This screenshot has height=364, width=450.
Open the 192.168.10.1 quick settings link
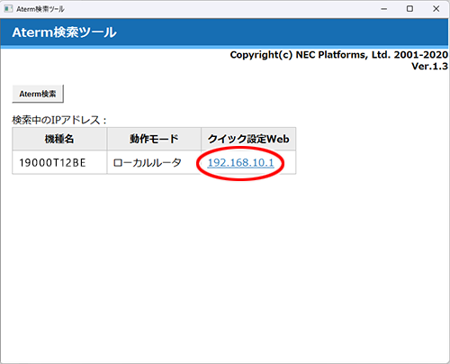coord(240,163)
